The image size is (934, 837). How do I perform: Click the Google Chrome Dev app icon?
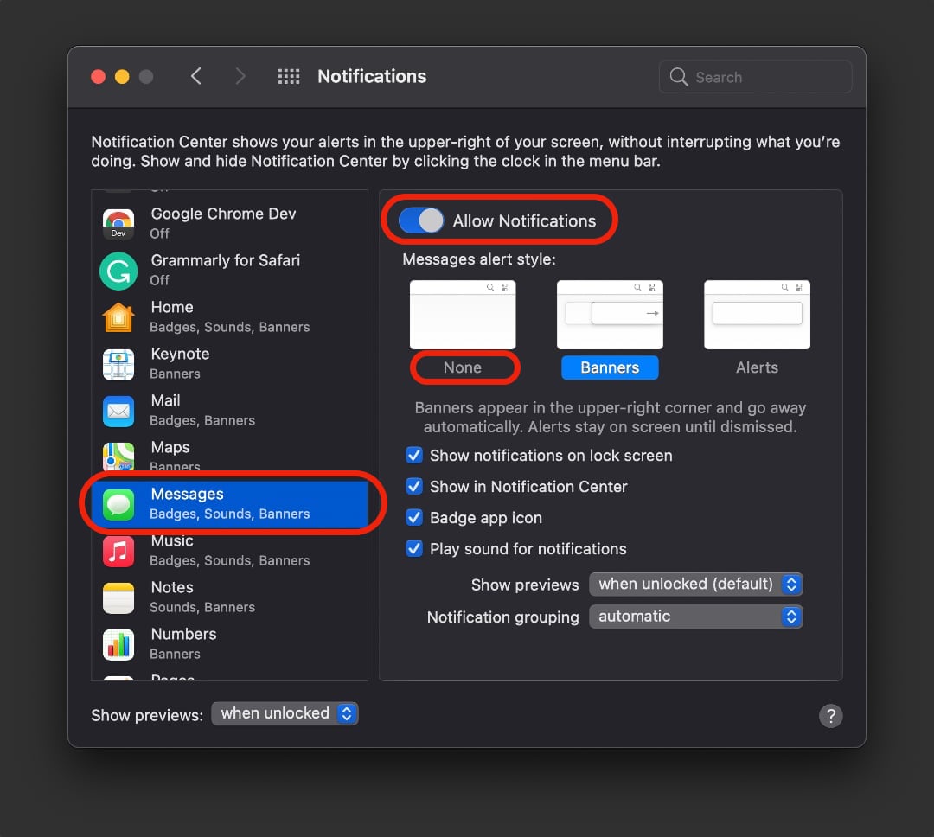pyautogui.click(x=118, y=224)
